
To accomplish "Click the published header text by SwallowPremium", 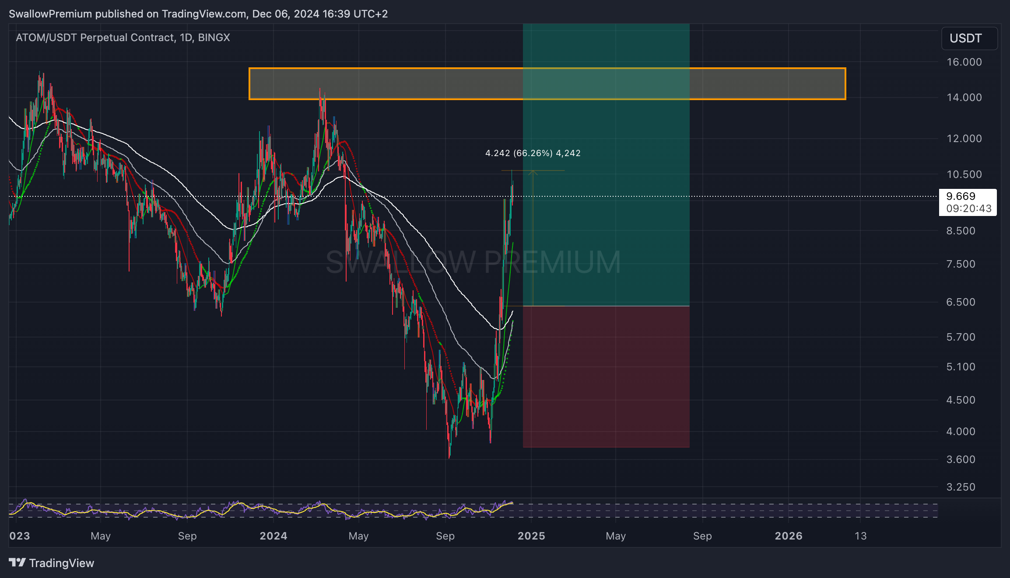I will [x=198, y=14].
